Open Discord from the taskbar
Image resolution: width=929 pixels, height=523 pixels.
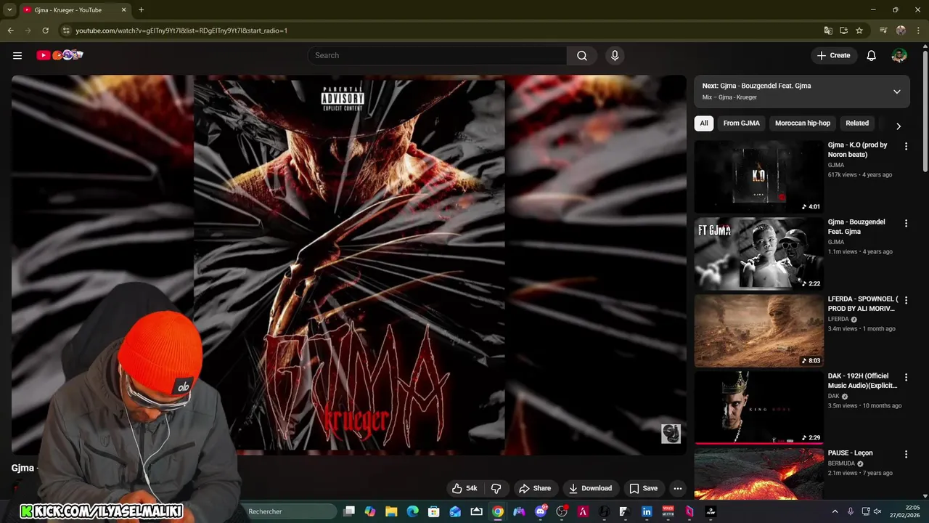(x=540, y=511)
